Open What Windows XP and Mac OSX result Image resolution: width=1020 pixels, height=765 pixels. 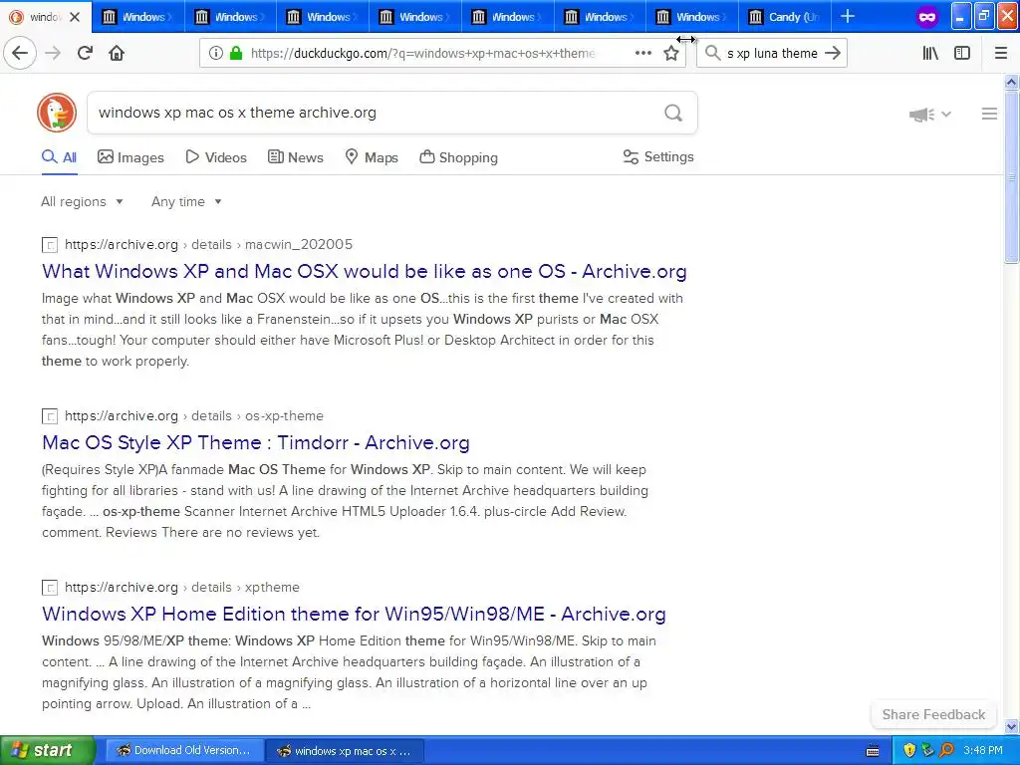click(x=365, y=271)
